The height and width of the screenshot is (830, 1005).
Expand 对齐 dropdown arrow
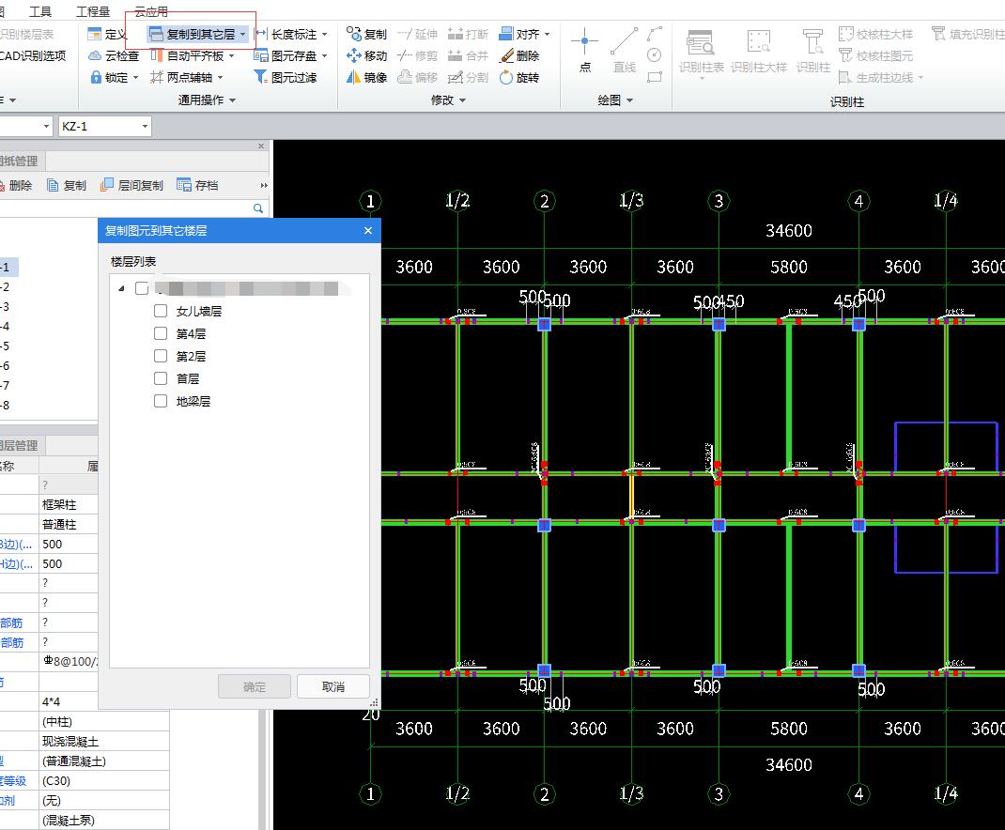point(547,34)
